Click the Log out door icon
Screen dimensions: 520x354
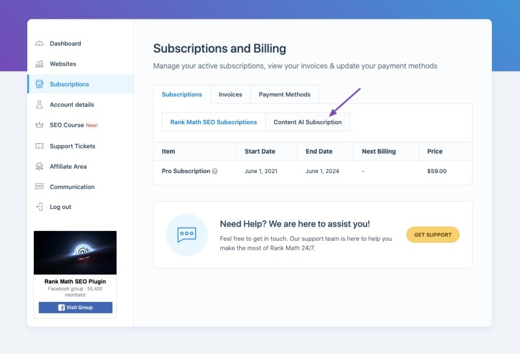coord(39,207)
